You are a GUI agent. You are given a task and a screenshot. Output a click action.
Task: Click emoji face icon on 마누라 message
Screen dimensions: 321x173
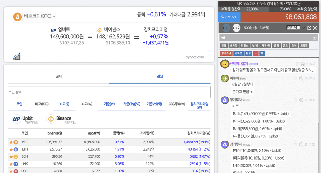(301, 78)
